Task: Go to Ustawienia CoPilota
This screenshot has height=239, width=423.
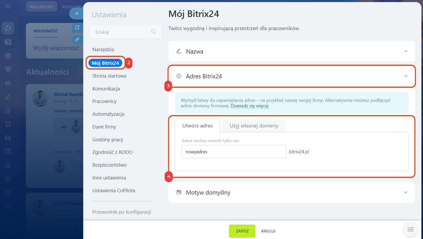Action: [114, 190]
